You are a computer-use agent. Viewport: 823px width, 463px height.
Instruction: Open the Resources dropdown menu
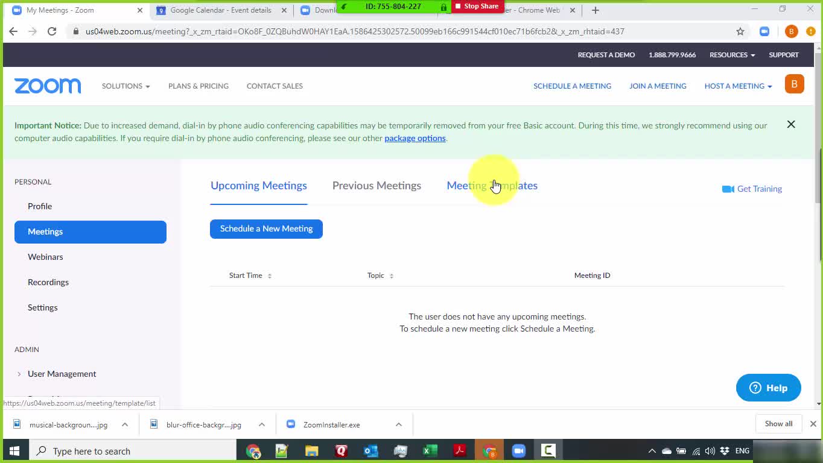[x=731, y=55]
